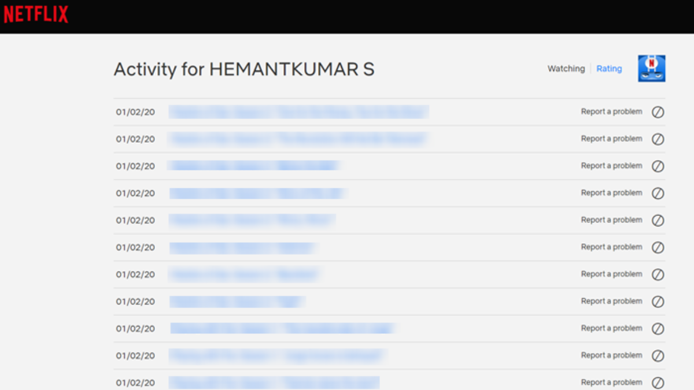The height and width of the screenshot is (390, 694).
Task: Switch to the Rating tab
Action: [x=609, y=69]
